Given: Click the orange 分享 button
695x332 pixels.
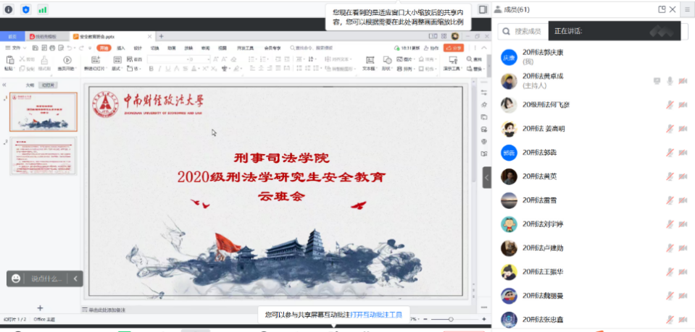Looking at the screenshot, I should click(x=453, y=48).
